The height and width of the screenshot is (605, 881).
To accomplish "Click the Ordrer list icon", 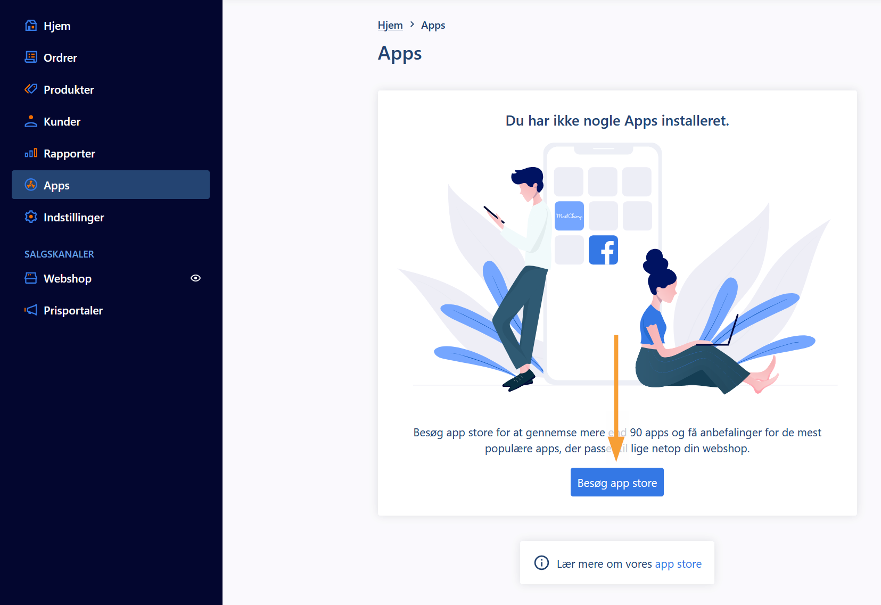I will (31, 57).
